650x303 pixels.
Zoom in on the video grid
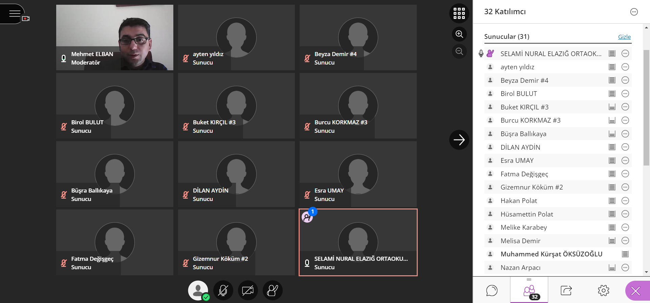click(459, 34)
